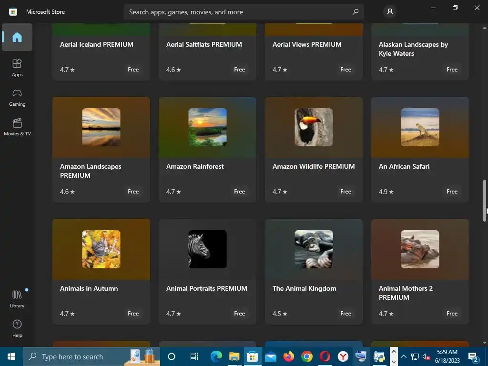Open the clock and date flyout

pyautogui.click(x=447, y=356)
